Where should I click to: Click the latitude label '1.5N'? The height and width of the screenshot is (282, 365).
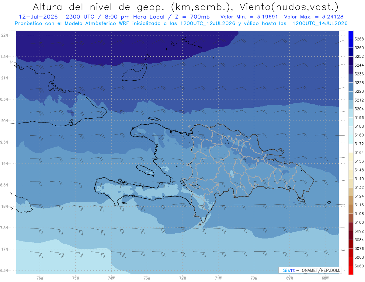tap(5, 57)
